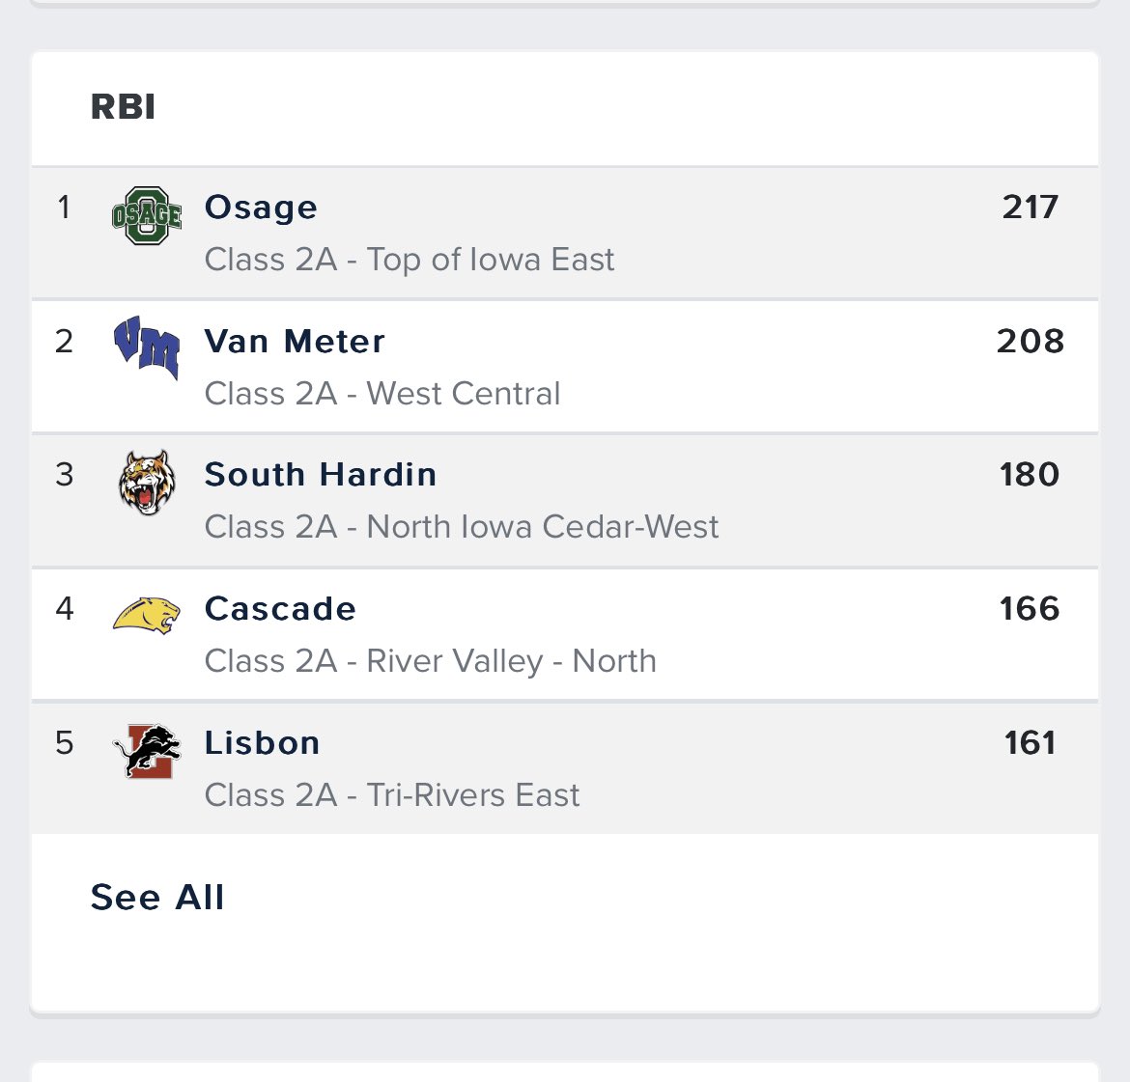Go to South Hardin team page
The image size is (1130, 1082).
[x=321, y=475]
